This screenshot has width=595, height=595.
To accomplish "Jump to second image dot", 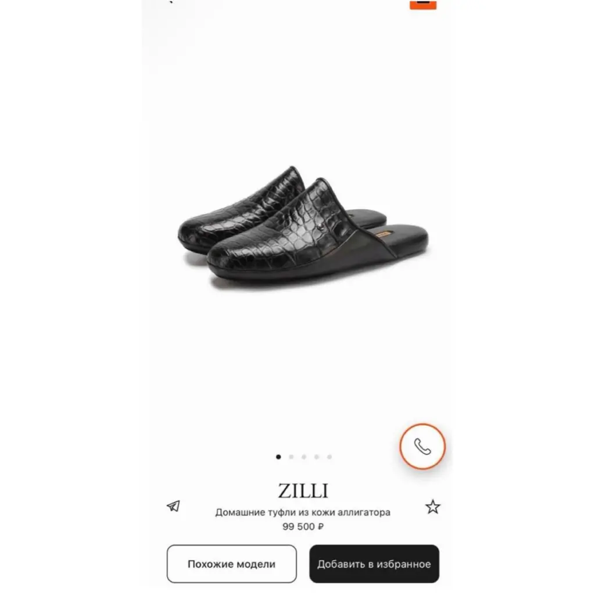I will pos(291,457).
